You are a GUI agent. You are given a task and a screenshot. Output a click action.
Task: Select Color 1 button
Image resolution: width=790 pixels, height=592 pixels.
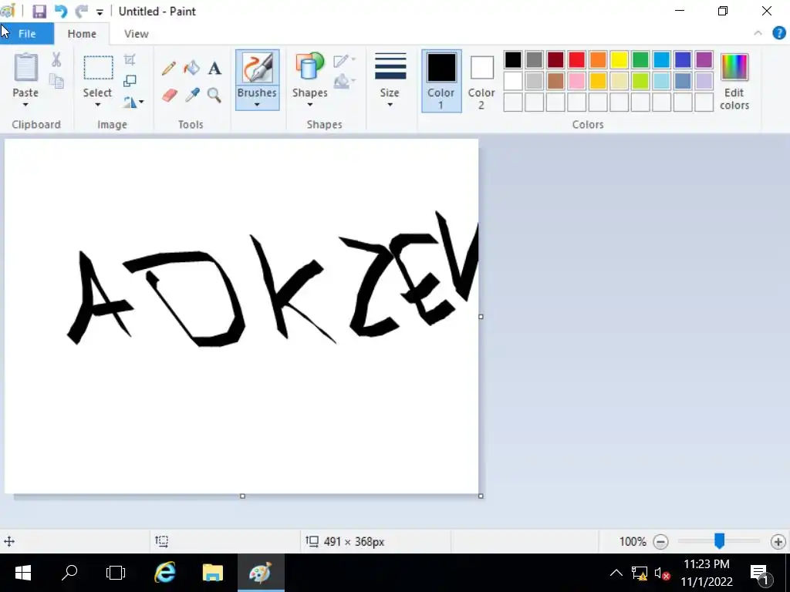point(441,80)
